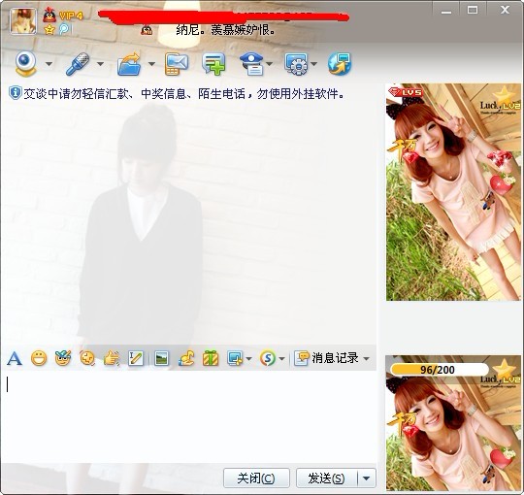Open font settings letter A icon
This screenshot has width=524, height=495.
point(15,359)
